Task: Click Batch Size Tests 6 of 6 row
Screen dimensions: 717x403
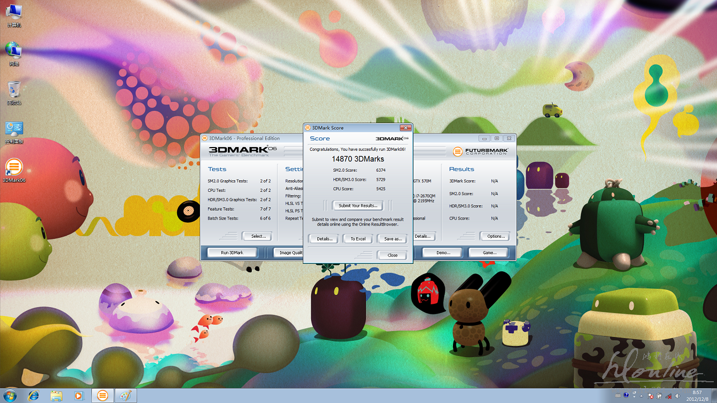Action: [x=239, y=219]
